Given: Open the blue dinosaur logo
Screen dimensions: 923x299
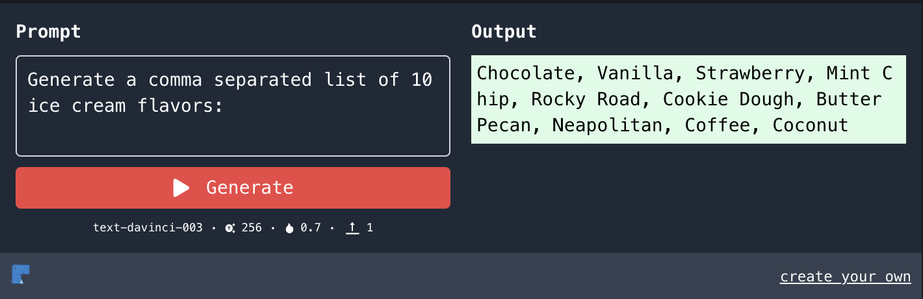Looking at the screenshot, I should 21,274.
